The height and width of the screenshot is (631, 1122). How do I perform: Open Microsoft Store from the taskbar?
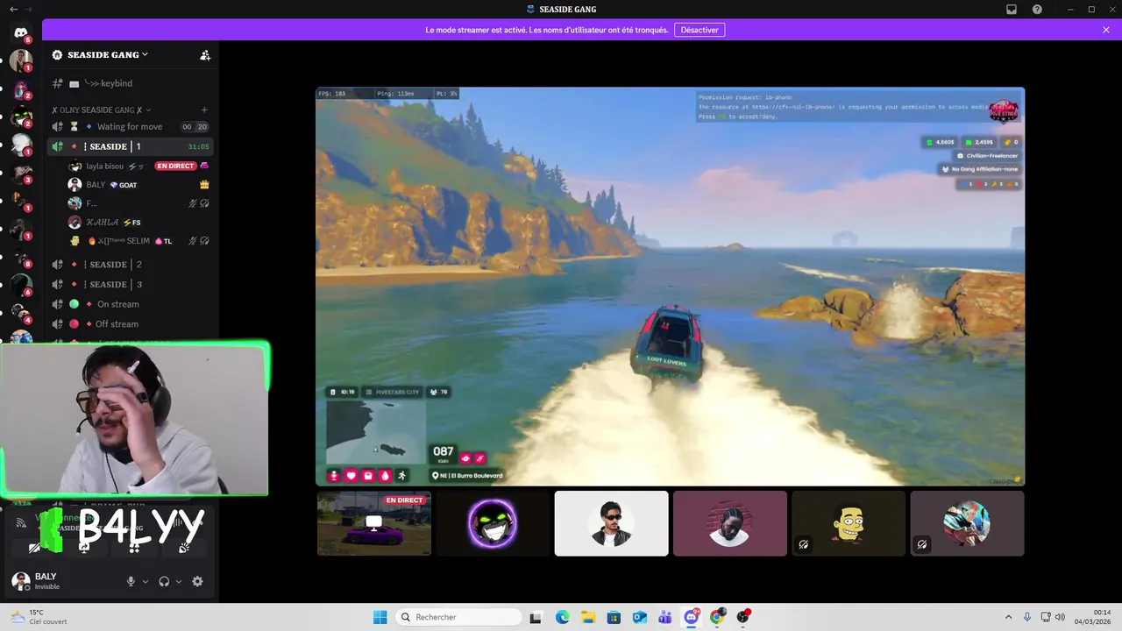pyautogui.click(x=614, y=617)
